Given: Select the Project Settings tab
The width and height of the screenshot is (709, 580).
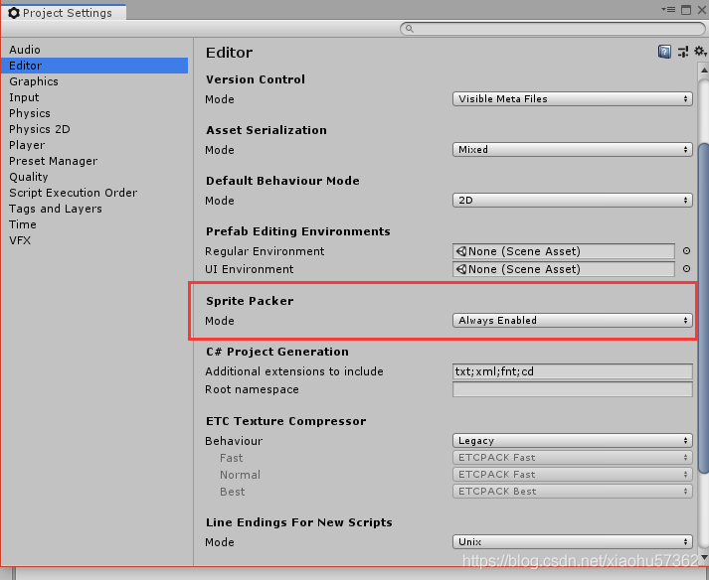Looking at the screenshot, I should 64,13.
